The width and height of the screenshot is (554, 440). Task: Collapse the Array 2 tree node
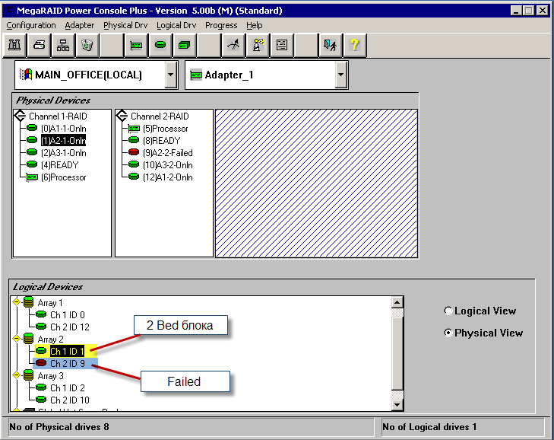(17, 339)
